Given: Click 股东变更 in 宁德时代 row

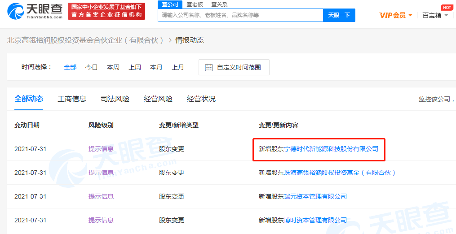Looking at the screenshot, I should [x=172, y=149].
